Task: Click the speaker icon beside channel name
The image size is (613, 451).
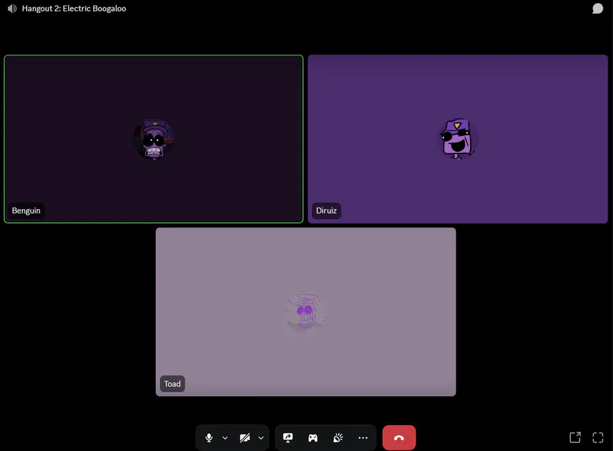Action: pos(12,9)
